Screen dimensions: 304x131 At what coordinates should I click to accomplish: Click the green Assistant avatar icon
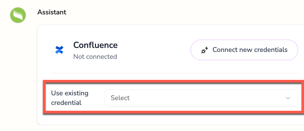pos(18,15)
